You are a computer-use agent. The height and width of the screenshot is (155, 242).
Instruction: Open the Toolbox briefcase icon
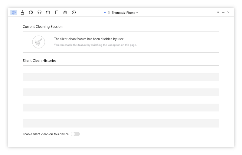[x=65, y=12]
